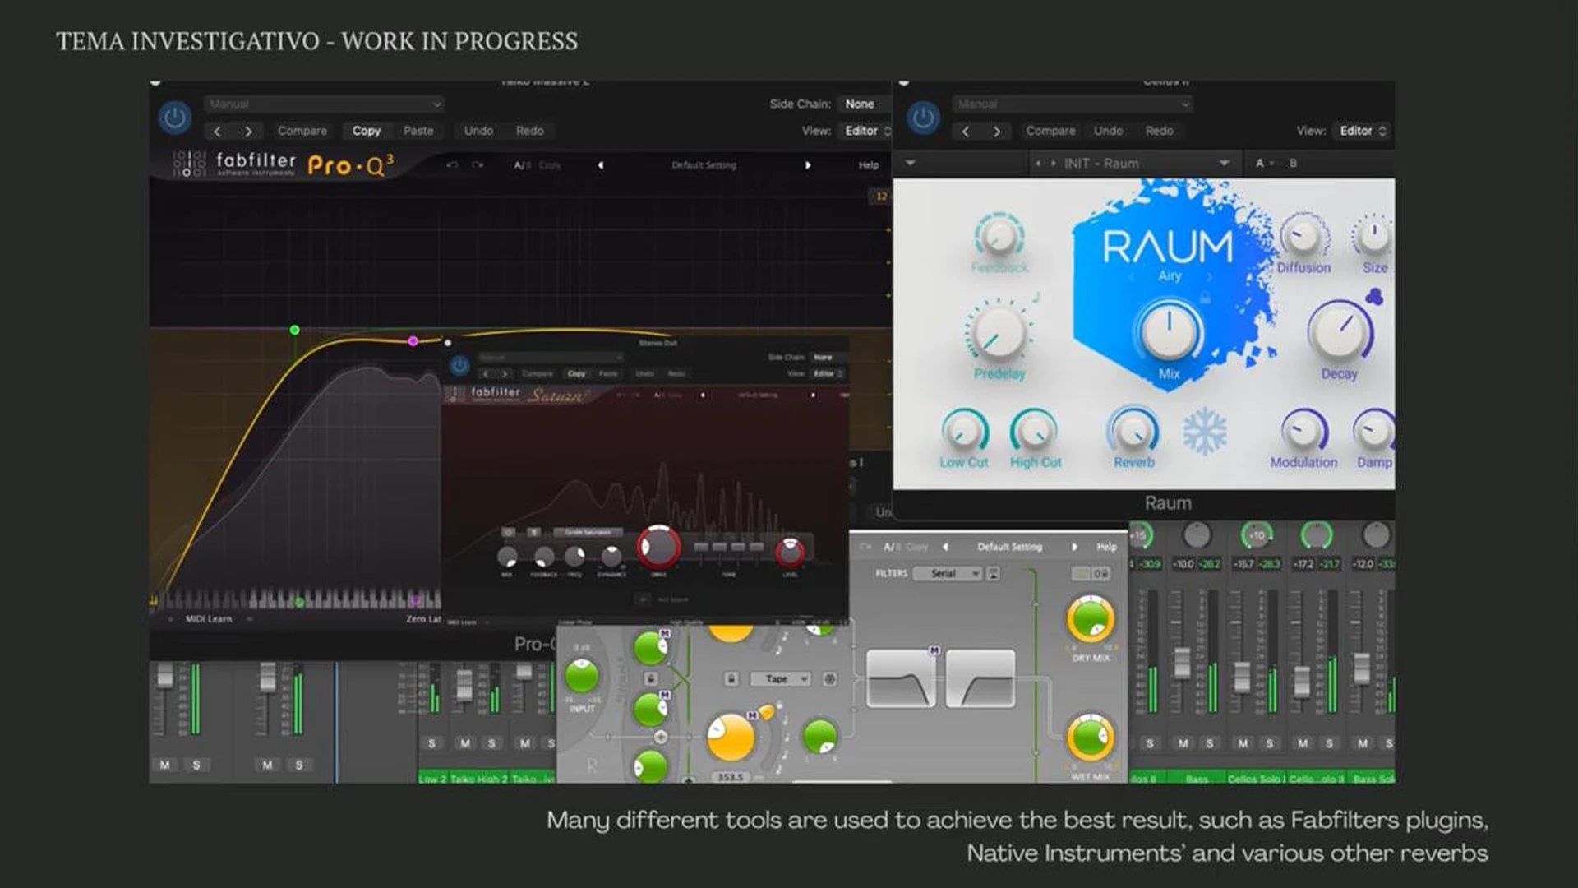
Task: Select next preset arrow beside Default Setting in Pro-Q 3
Action: pyautogui.click(x=808, y=165)
